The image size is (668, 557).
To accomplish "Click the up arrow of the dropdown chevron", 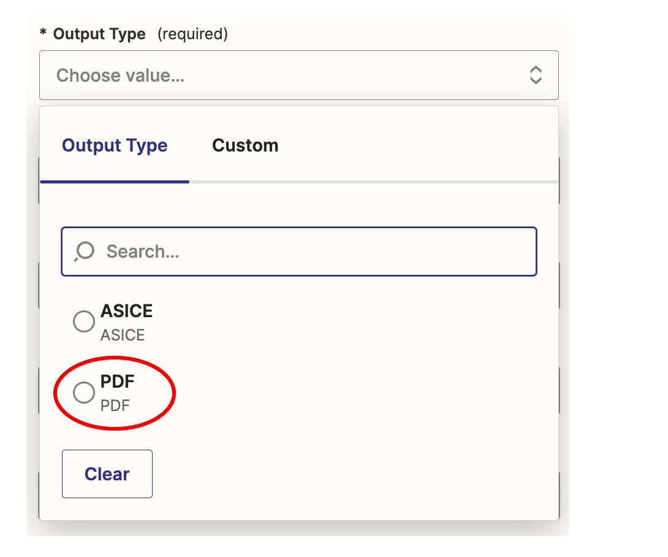I will coord(535,69).
